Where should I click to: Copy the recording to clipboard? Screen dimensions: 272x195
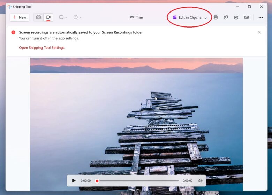226,17
